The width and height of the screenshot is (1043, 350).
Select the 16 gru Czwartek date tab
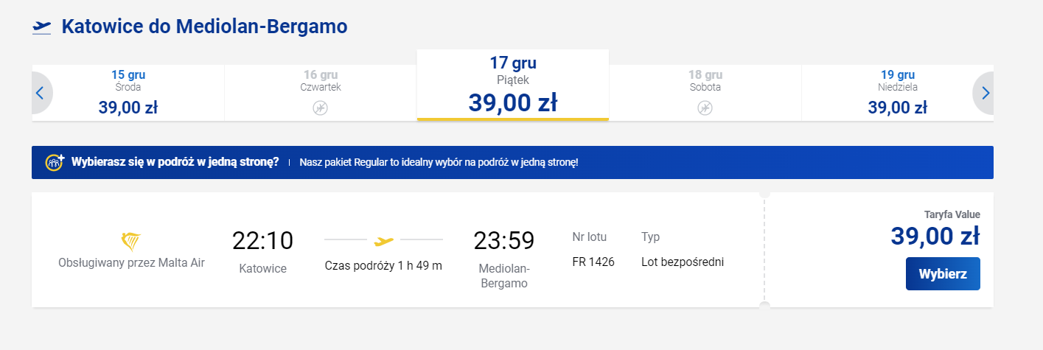coord(320,93)
